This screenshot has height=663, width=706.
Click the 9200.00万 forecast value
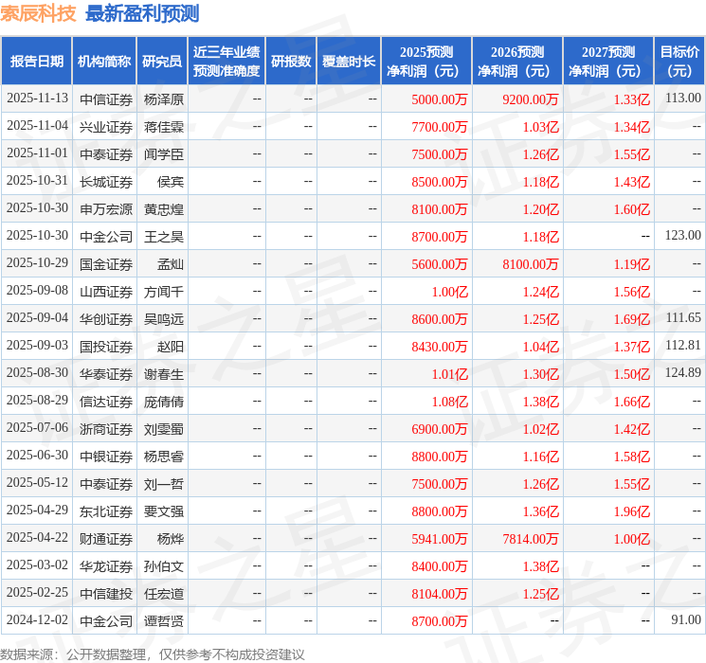(x=531, y=99)
